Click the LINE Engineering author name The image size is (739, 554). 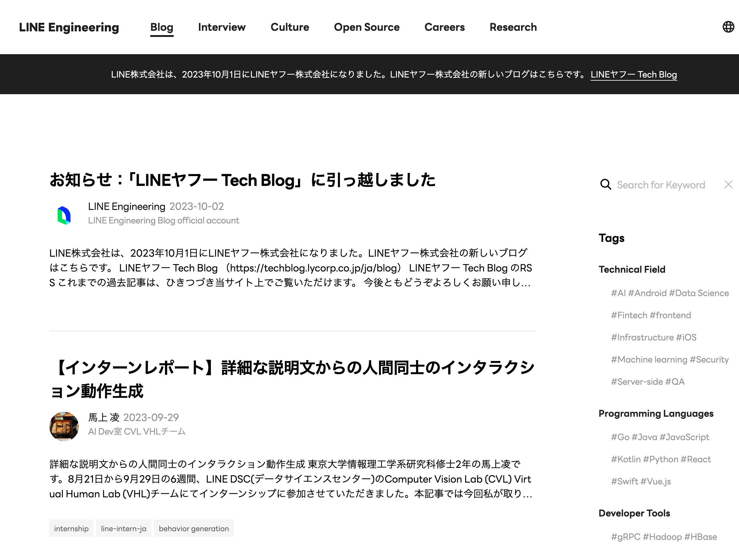click(x=127, y=207)
